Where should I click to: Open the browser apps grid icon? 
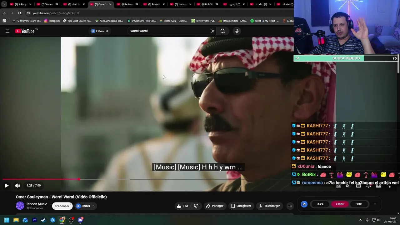[4, 21]
